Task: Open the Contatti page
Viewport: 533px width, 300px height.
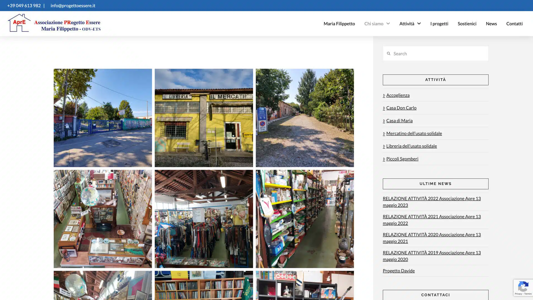Action: click(514, 24)
